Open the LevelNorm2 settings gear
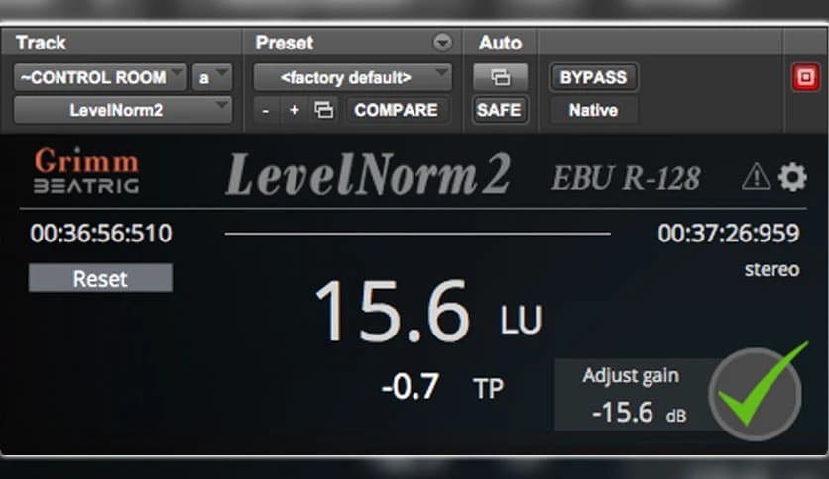The width and height of the screenshot is (829, 479). [x=792, y=177]
